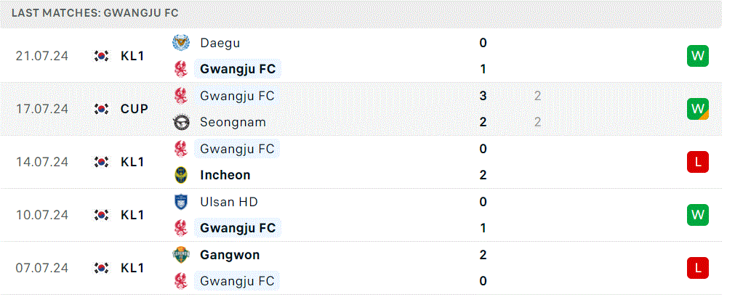
Task: Click the KL1 label on 10.07.24 row
Action: click(x=132, y=215)
